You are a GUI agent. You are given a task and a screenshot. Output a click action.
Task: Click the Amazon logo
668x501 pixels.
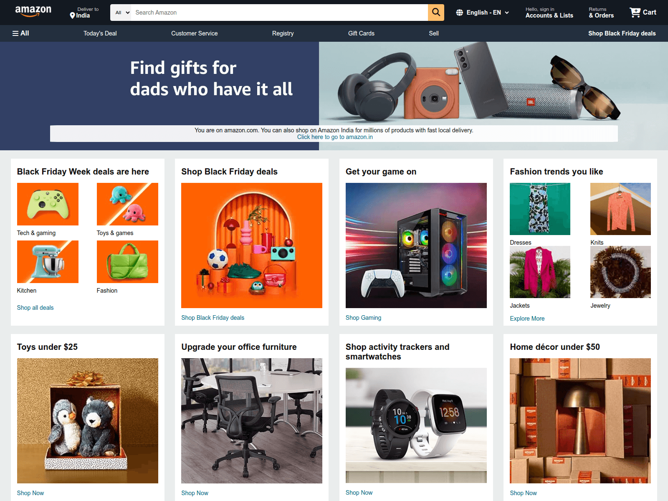pos(33,12)
